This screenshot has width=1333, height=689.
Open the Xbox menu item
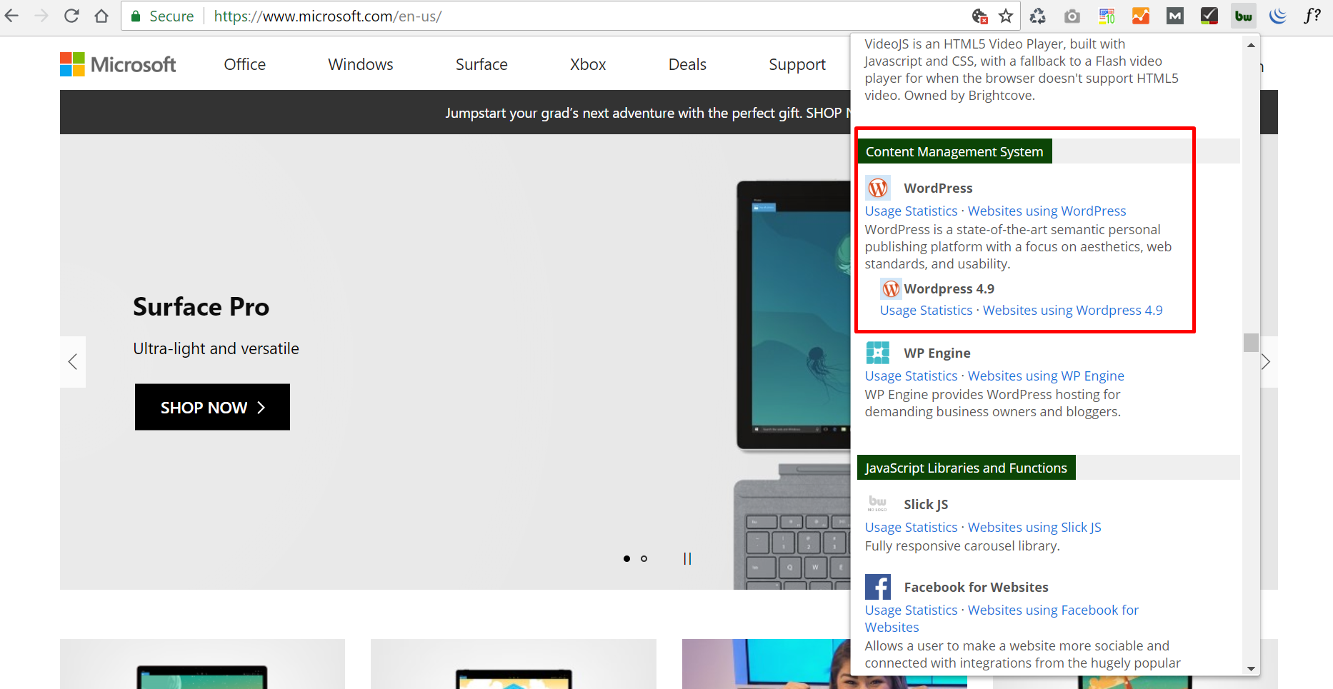pyautogui.click(x=588, y=64)
